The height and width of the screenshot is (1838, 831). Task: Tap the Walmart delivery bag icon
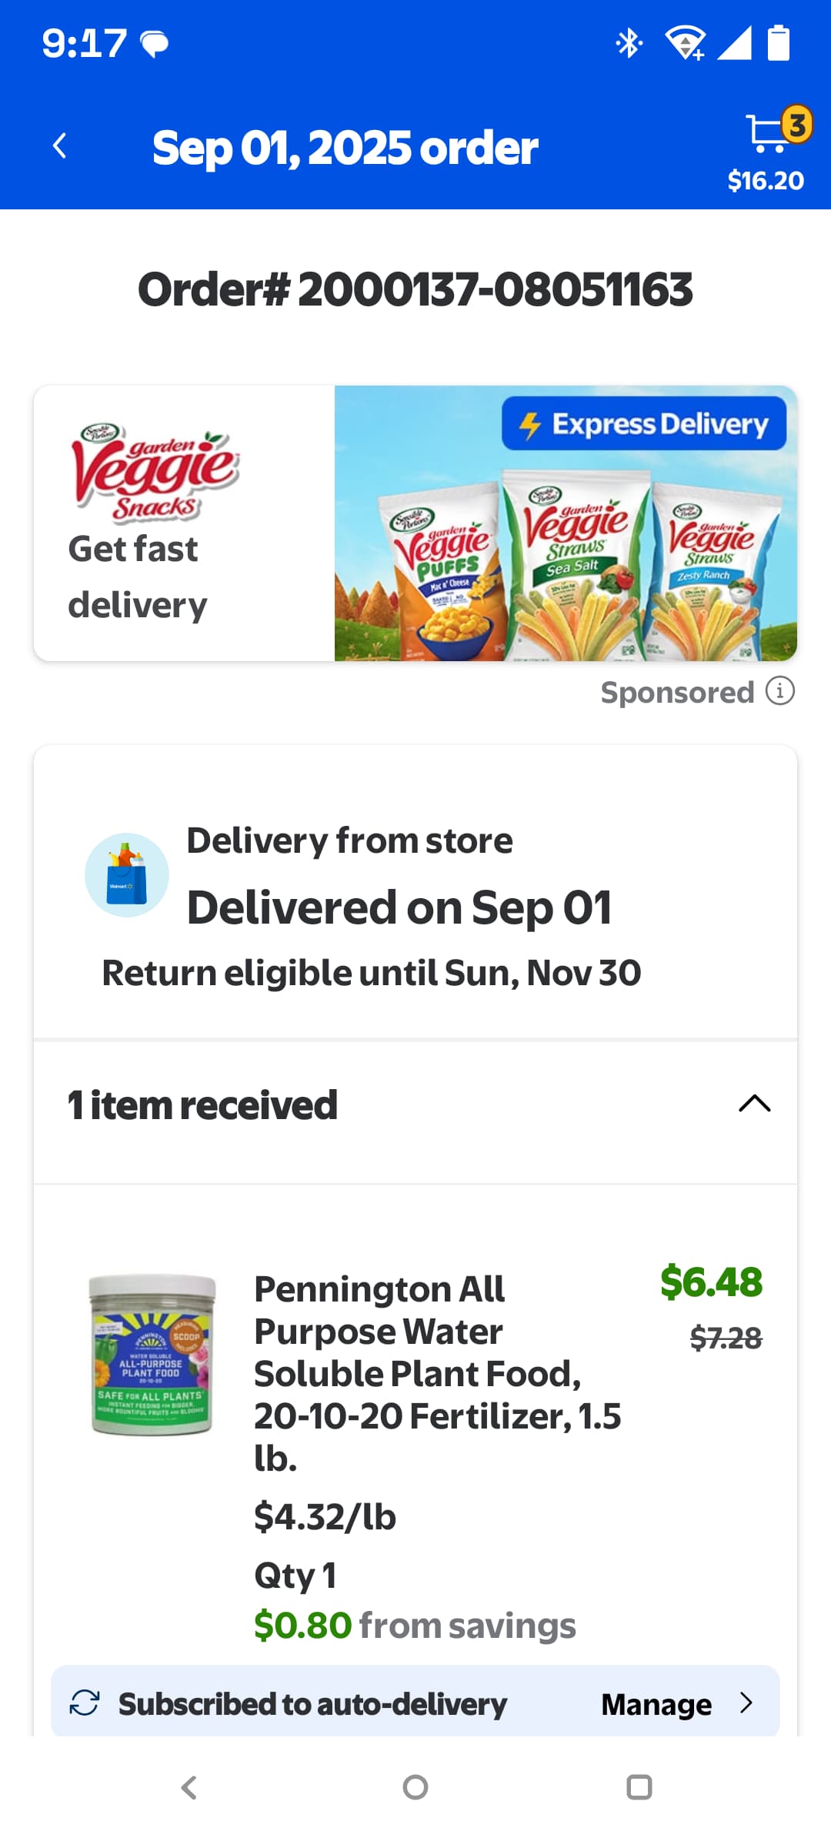click(x=127, y=875)
